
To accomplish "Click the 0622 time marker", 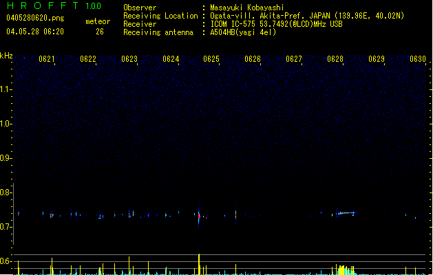I will click(88, 59).
